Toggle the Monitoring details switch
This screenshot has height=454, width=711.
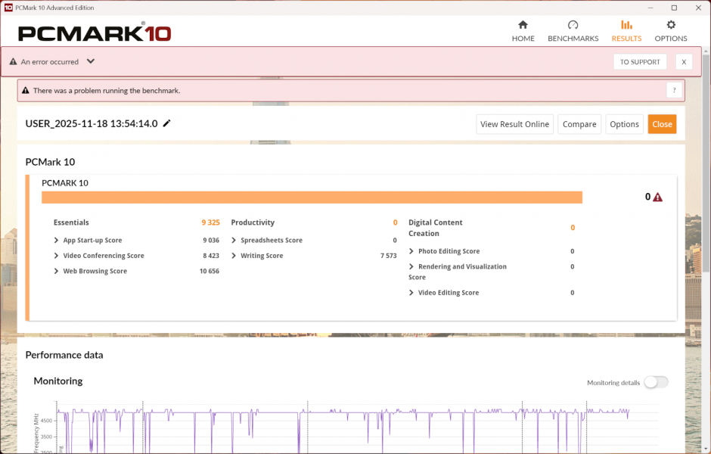(656, 382)
